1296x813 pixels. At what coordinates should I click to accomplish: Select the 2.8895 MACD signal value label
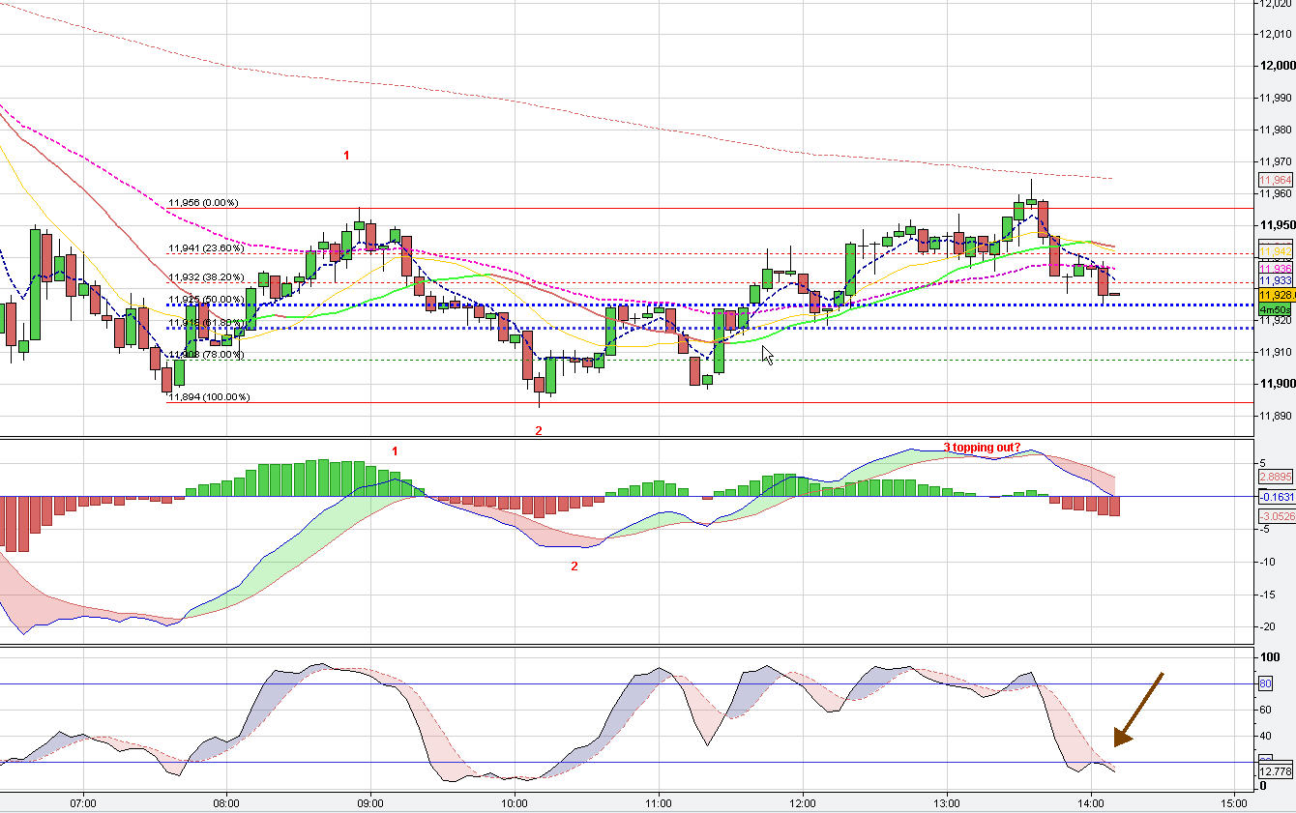click(1275, 477)
